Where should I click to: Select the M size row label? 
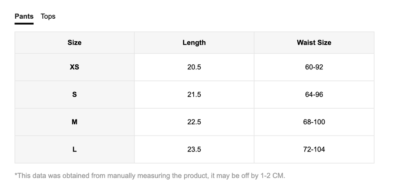(74, 122)
